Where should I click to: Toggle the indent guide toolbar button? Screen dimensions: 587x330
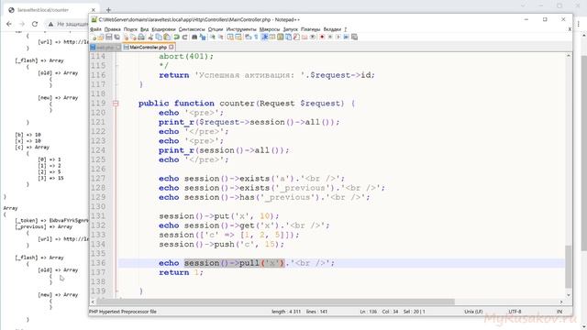click(265, 37)
